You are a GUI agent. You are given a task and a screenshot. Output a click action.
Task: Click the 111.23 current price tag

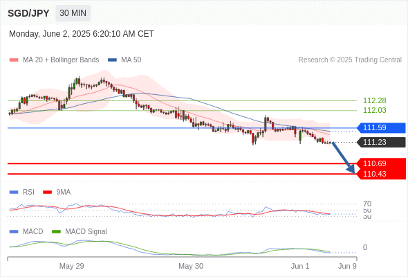[381, 142]
